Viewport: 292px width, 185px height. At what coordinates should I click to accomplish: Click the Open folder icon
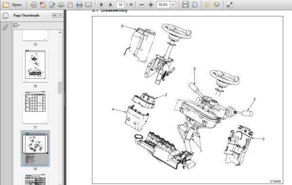(x=6, y=5)
